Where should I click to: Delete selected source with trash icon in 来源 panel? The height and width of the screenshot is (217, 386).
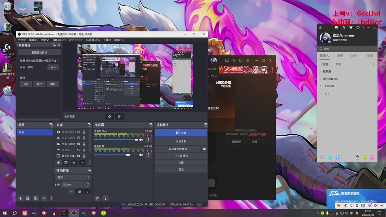tap(66, 163)
